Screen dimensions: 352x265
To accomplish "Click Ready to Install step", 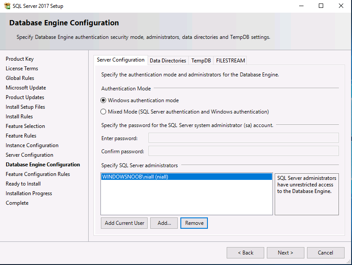I will [x=23, y=184].
